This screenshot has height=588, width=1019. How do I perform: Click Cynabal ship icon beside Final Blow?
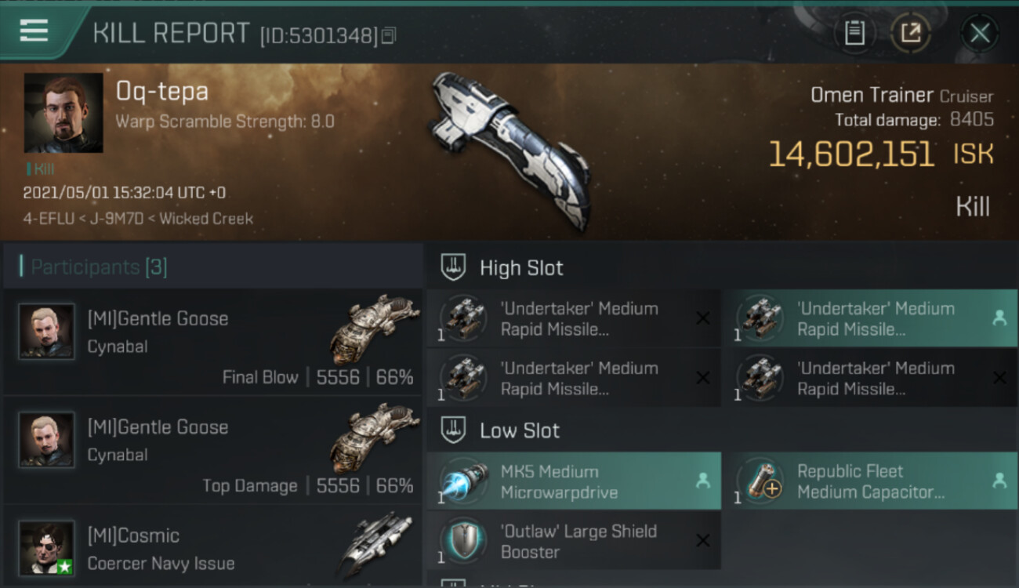click(375, 330)
